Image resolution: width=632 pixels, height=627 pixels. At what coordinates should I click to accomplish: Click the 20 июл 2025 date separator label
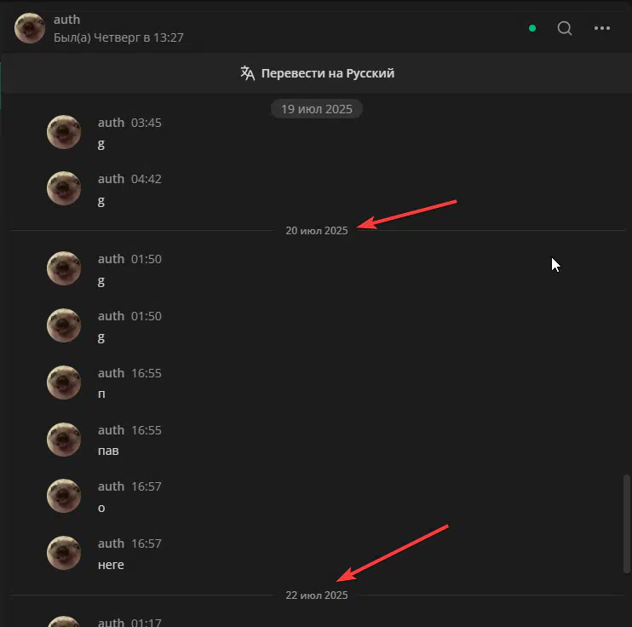pyautogui.click(x=317, y=231)
